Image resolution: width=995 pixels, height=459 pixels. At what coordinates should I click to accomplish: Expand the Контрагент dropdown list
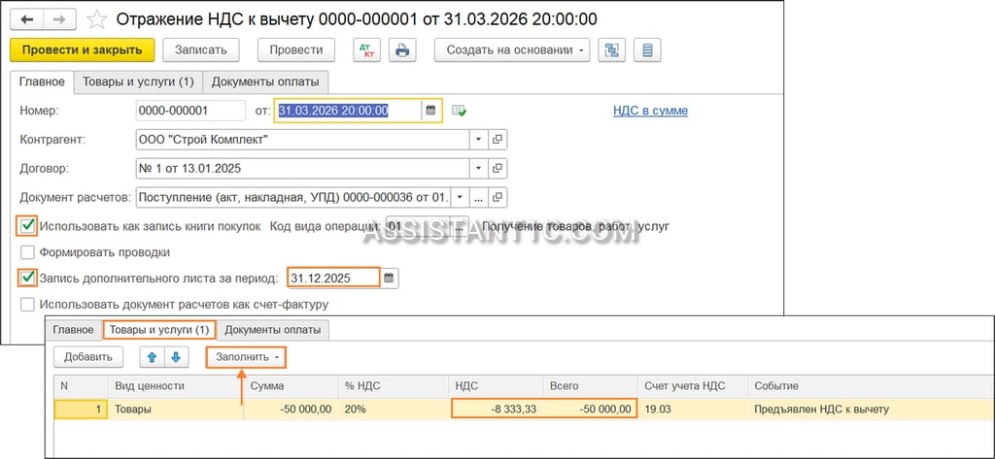click(478, 140)
